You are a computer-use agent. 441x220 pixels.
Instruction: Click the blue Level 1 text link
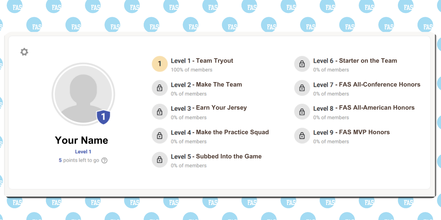[83, 151]
